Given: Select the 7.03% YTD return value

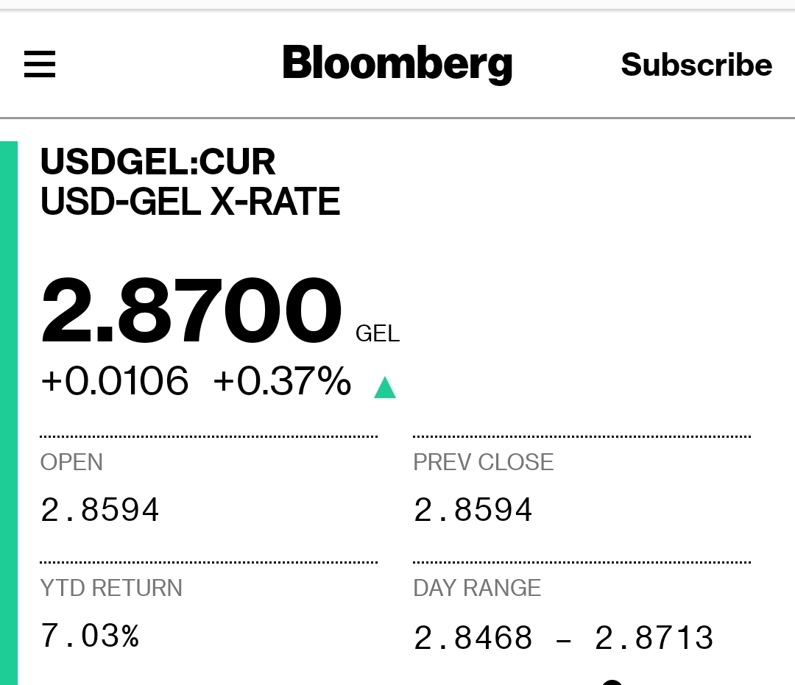Looking at the screenshot, I should tap(90, 636).
